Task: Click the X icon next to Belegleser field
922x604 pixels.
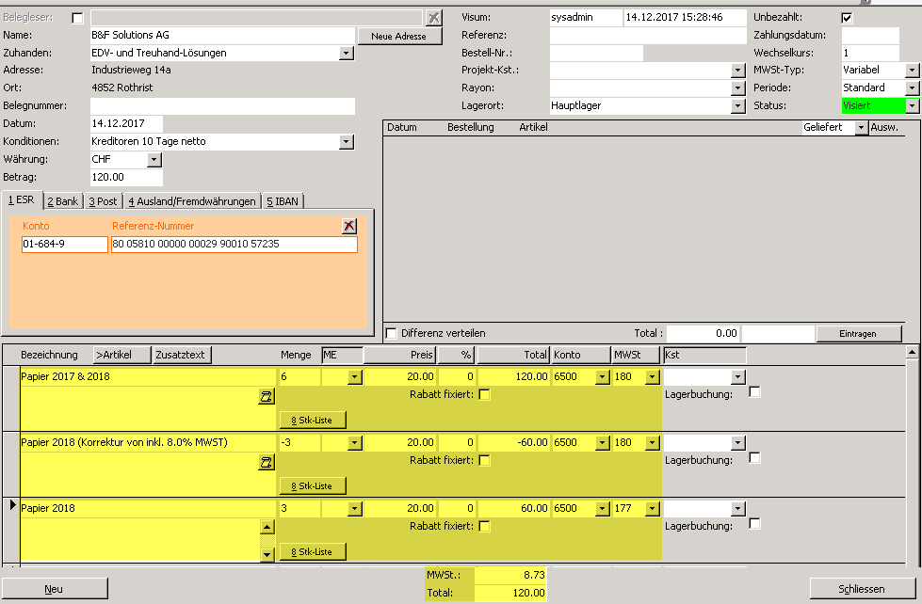Action: [433, 17]
